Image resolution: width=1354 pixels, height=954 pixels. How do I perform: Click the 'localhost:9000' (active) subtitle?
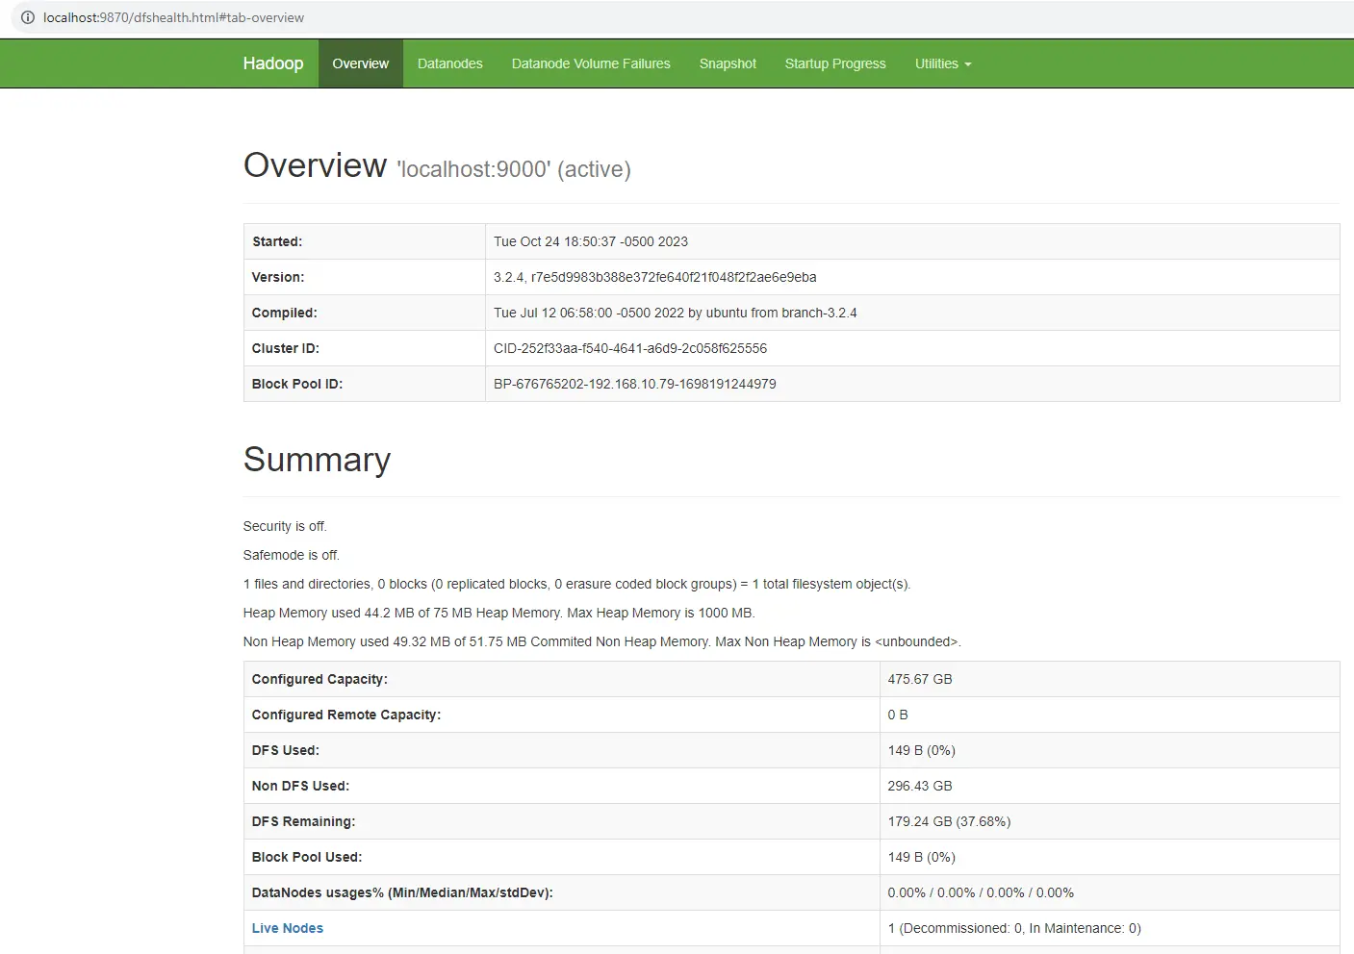pyautogui.click(x=514, y=169)
